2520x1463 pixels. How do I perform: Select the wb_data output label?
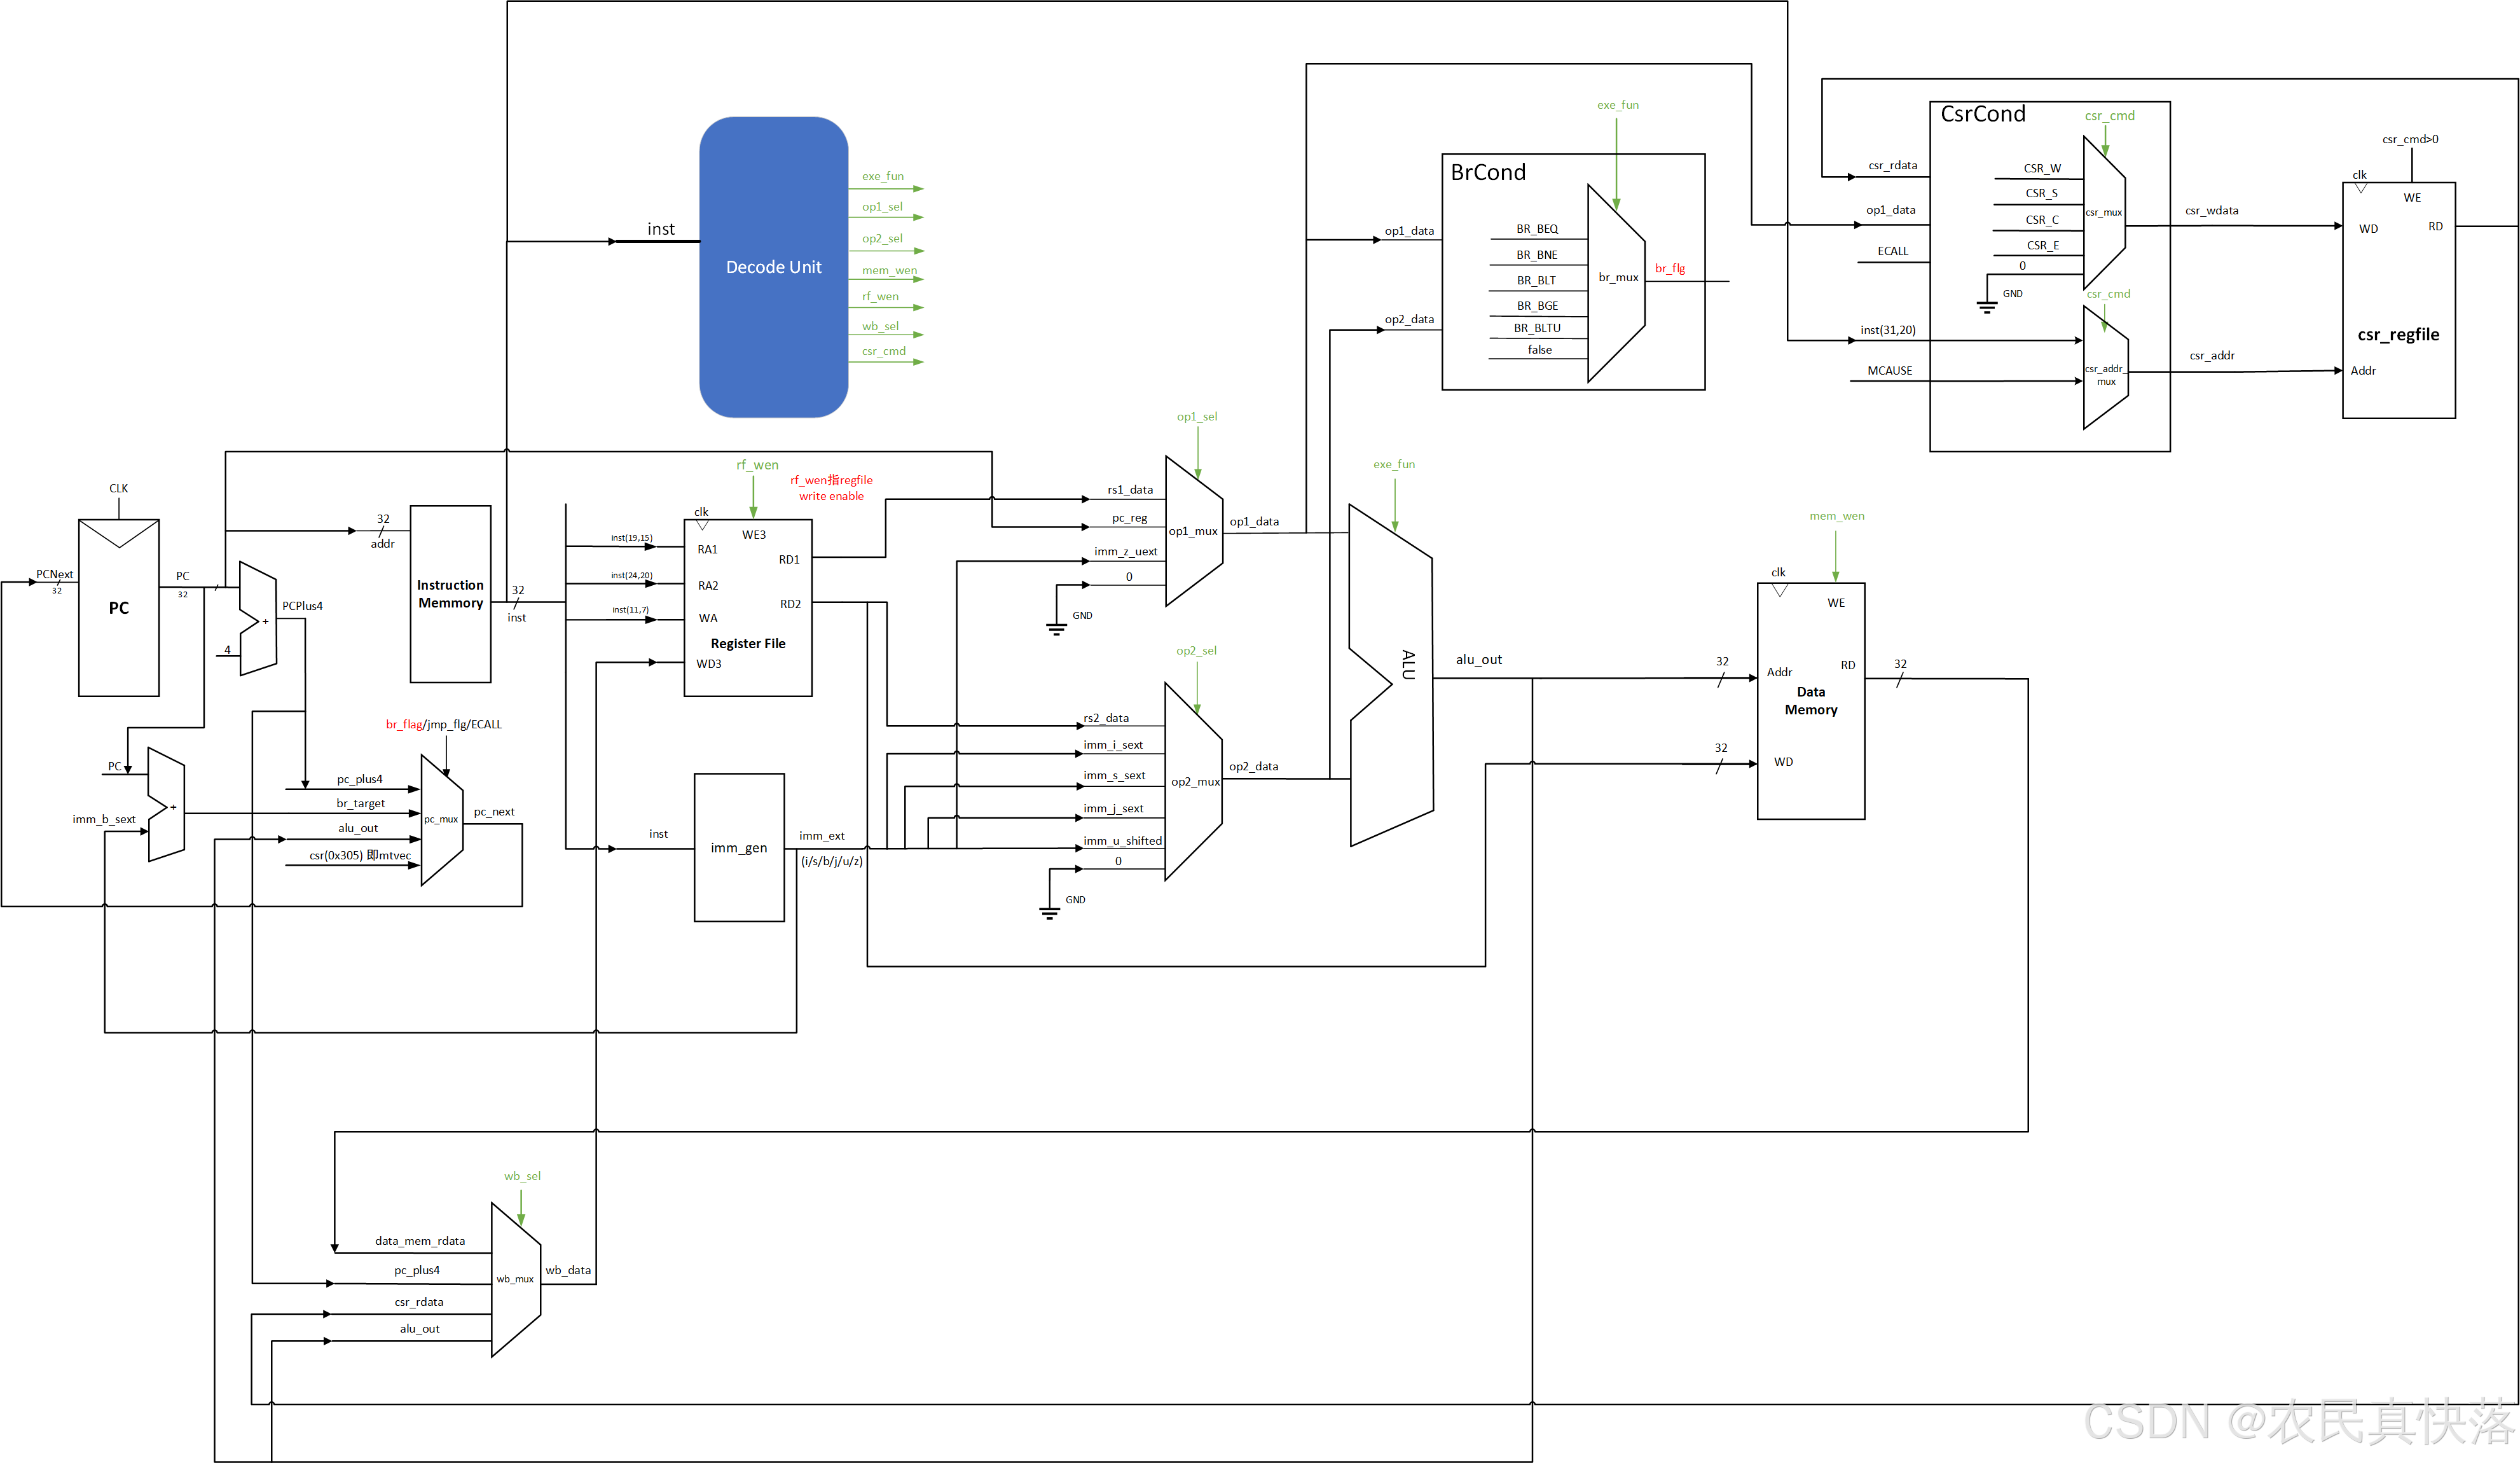(568, 1270)
